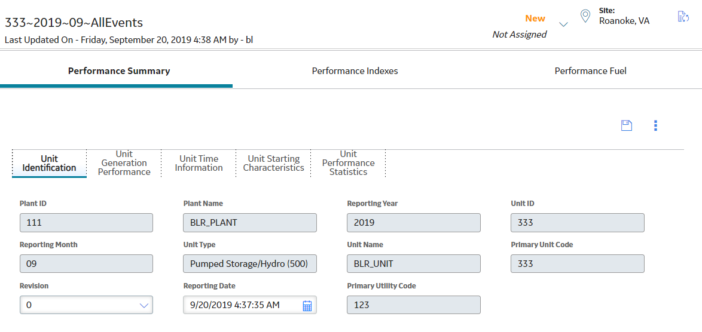Select the Unit Identification section
Viewport: 702px width, 332px height.
pyautogui.click(x=49, y=163)
